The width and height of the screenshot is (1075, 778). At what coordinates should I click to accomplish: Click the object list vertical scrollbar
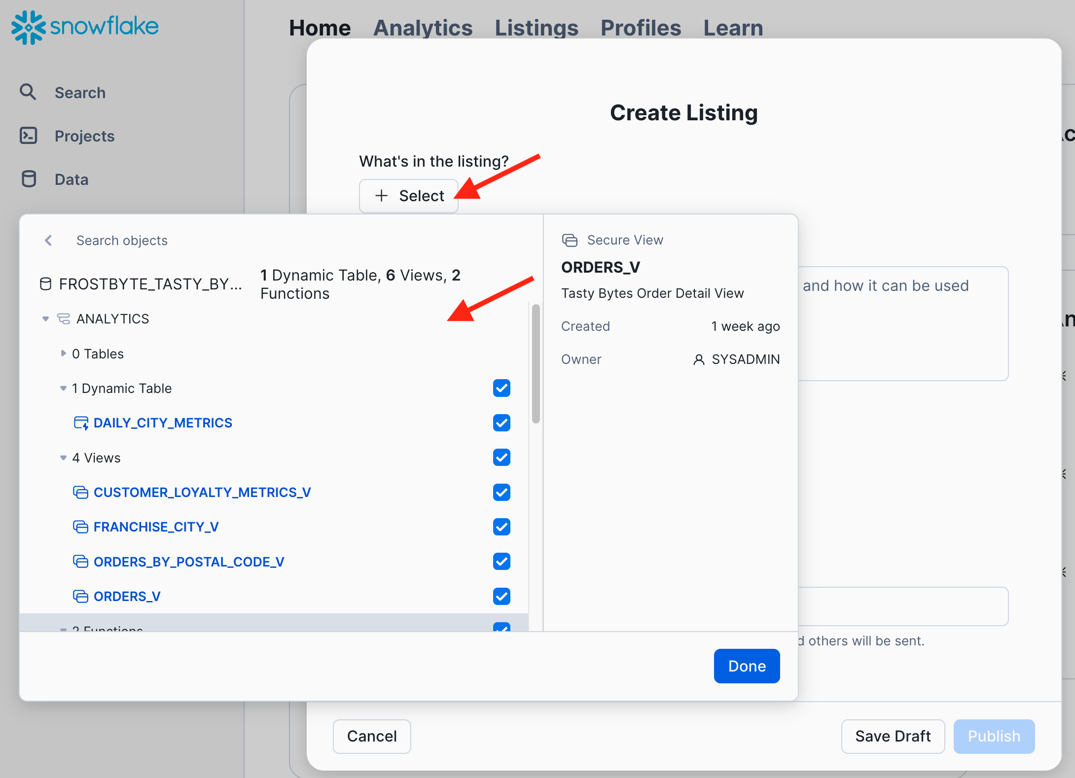pos(536,363)
